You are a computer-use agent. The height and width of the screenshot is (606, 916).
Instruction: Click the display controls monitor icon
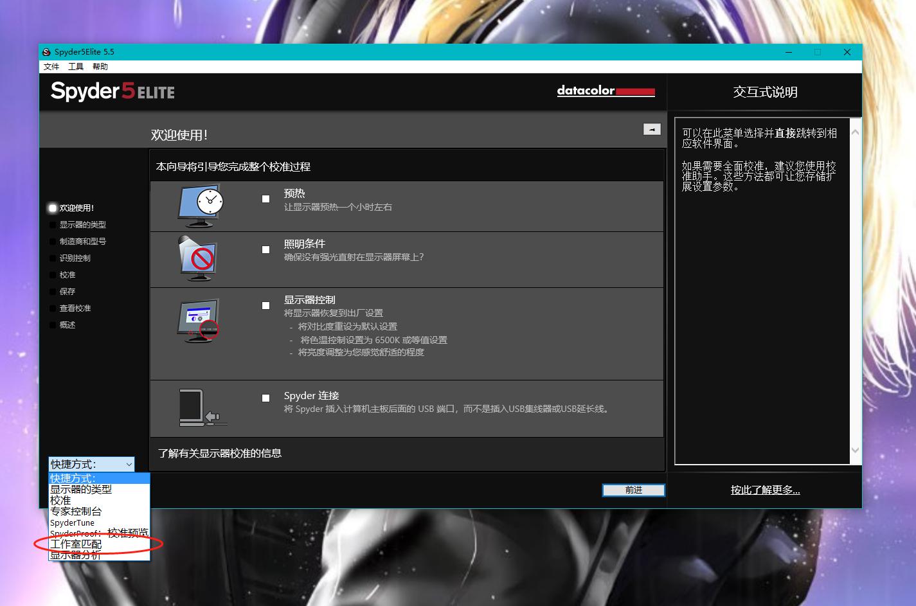pos(199,320)
